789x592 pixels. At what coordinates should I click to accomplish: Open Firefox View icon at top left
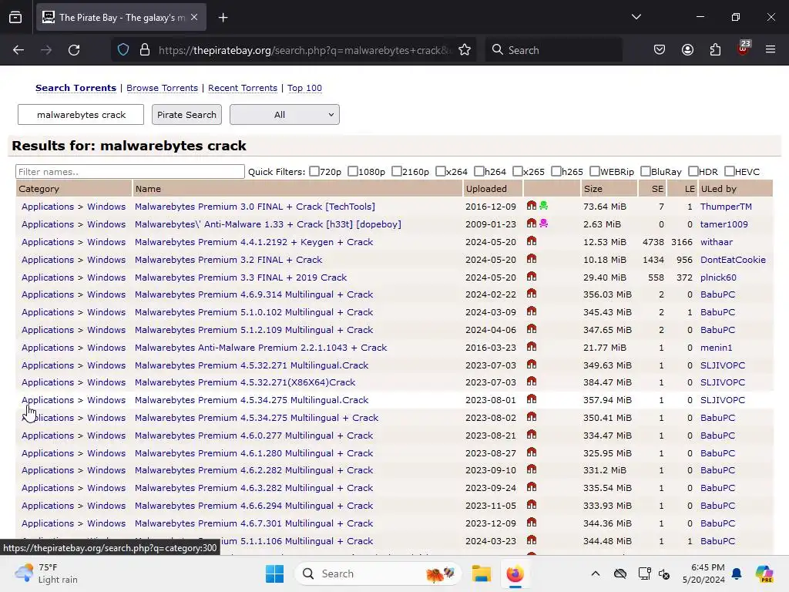pos(15,18)
